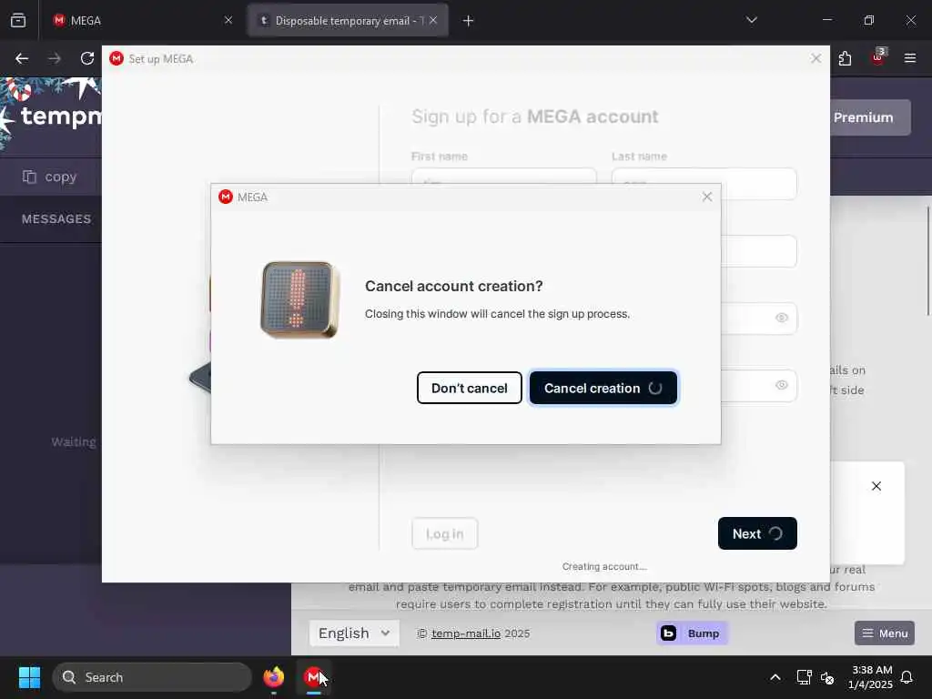Click the First name input field

(503, 177)
